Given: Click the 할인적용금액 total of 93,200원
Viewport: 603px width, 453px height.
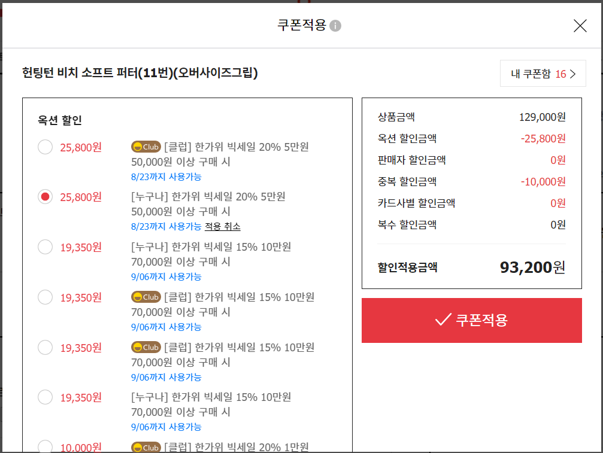Looking at the screenshot, I should click(x=532, y=267).
